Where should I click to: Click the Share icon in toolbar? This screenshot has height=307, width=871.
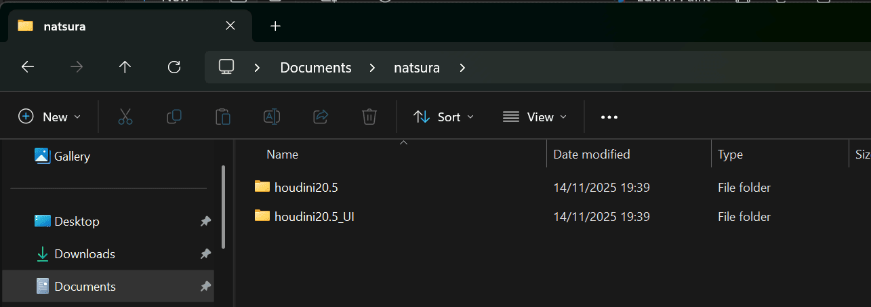(x=321, y=117)
